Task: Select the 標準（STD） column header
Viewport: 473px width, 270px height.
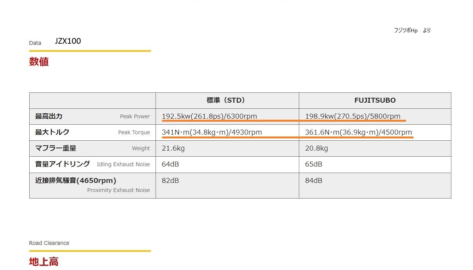Action: pyautogui.click(x=227, y=100)
